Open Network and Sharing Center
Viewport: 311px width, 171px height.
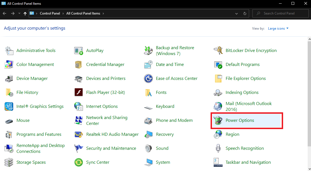pyautogui.click(x=107, y=120)
